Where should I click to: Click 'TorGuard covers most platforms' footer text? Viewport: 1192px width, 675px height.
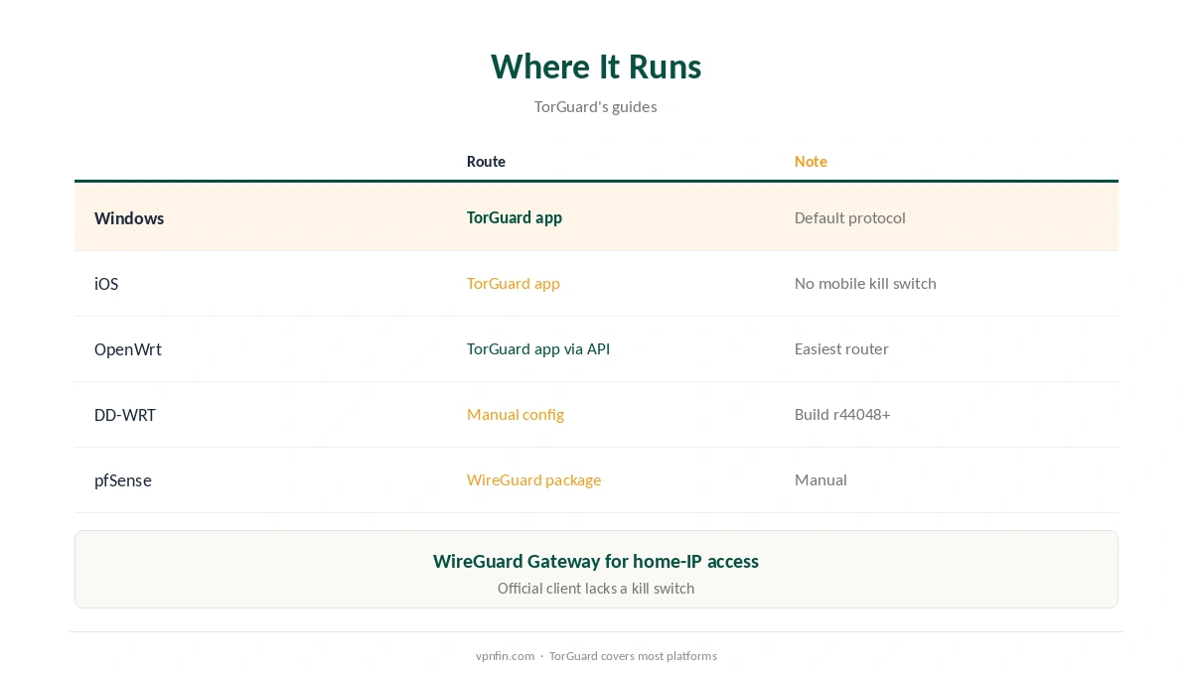point(633,655)
